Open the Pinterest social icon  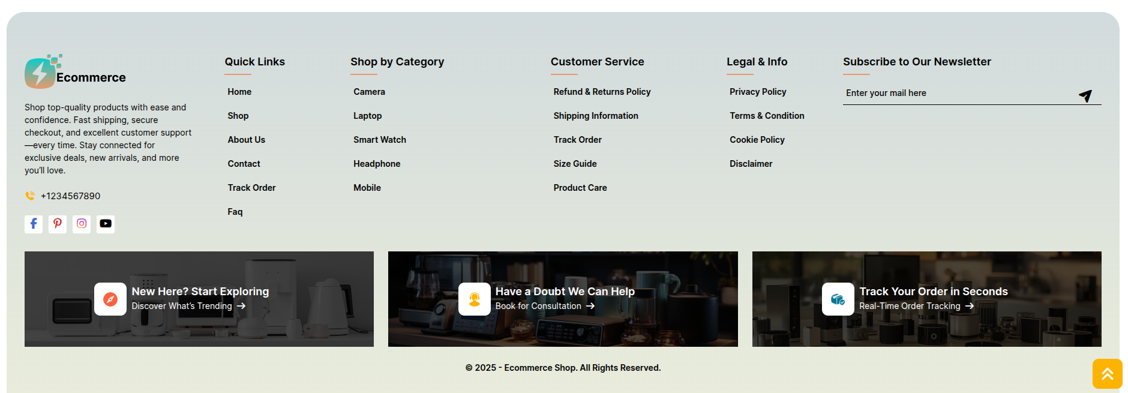[x=58, y=224]
